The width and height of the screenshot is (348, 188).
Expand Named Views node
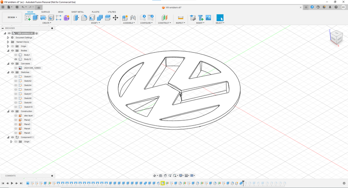[8, 42]
